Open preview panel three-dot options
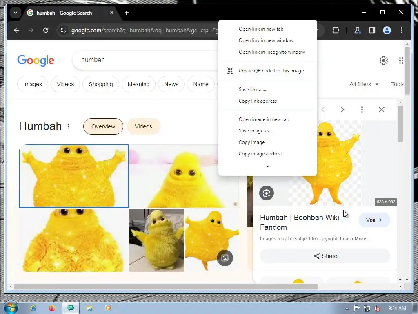 [362, 110]
